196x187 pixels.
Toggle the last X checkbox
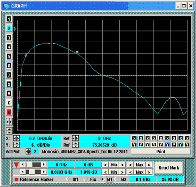(x=187, y=138)
